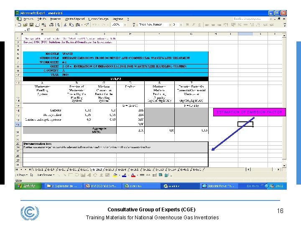This screenshot has height=226, width=301.
Task: Click the Merge and Center icon
Action: coord(226,25)
